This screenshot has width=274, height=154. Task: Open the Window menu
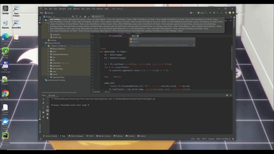100,9
